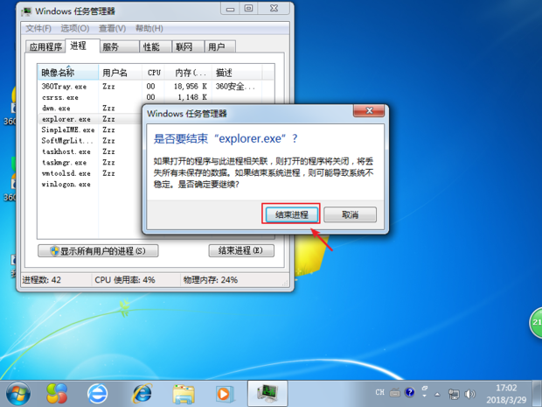The image size is (542, 407).
Task: Sort by 映像名称 column header
Action: click(68, 73)
